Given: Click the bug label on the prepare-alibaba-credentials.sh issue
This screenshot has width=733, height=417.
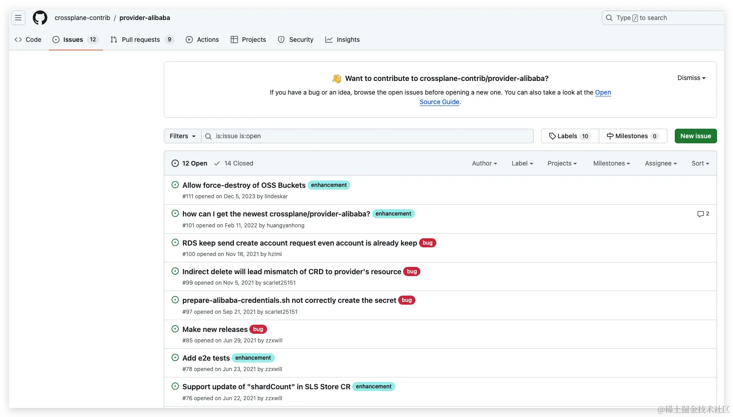Looking at the screenshot, I should [x=407, y=300].
